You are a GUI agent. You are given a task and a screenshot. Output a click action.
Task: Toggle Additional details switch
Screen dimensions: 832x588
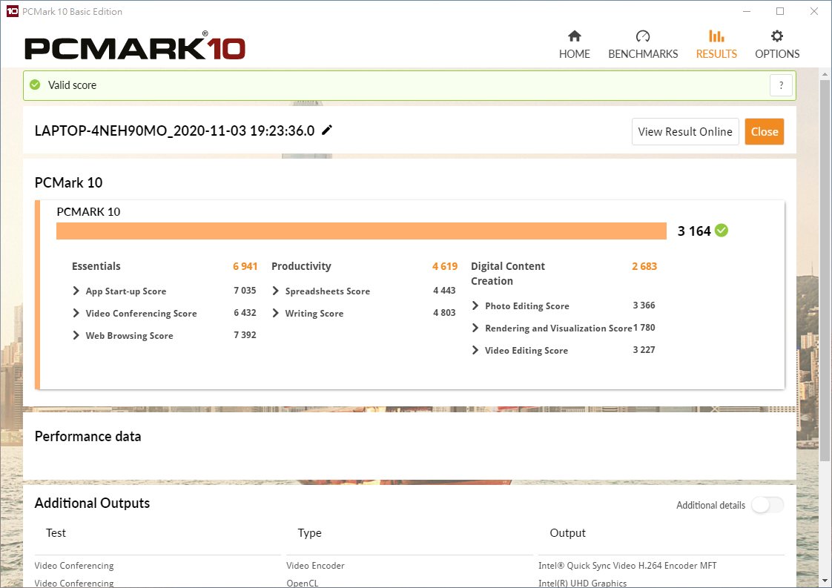767,505
